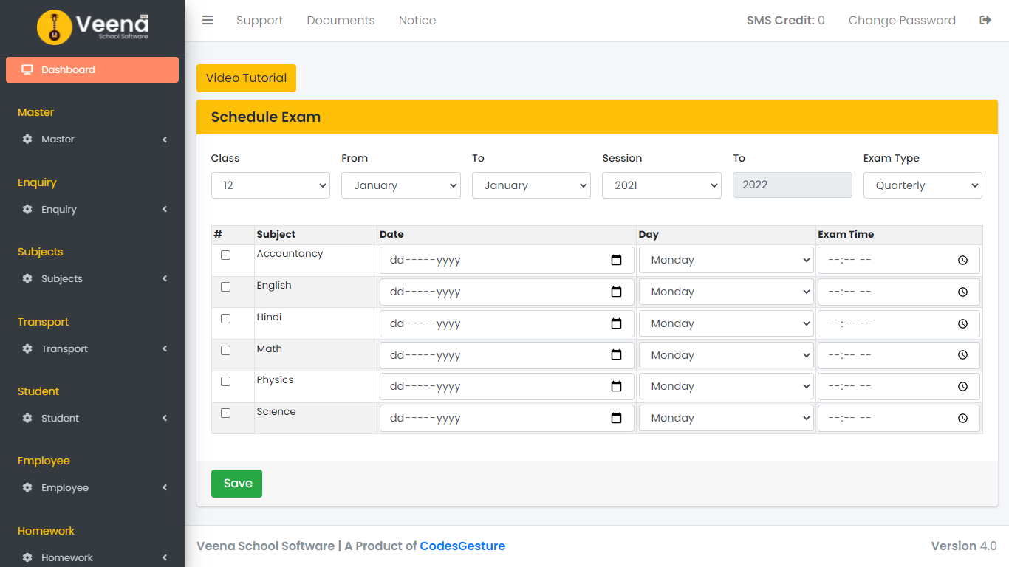The height and width of the screenshot is (567, 1009).
Task: Open the Documents link
Action: click(x=341, y=20)
